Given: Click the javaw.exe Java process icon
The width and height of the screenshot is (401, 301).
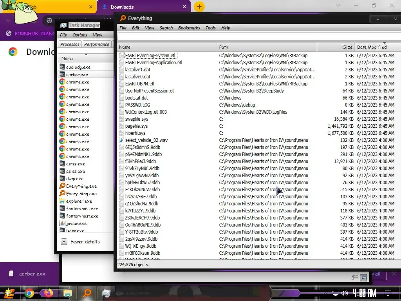Looking at the screenshot, I should (x=62, y=223).
